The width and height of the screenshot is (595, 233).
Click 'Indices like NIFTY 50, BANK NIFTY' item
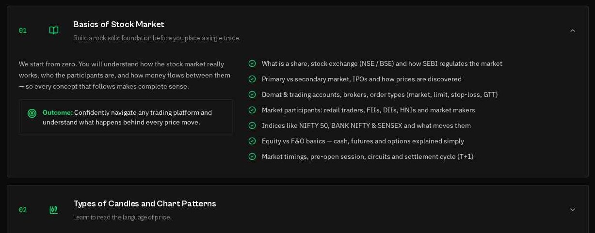tap(366, 125)
